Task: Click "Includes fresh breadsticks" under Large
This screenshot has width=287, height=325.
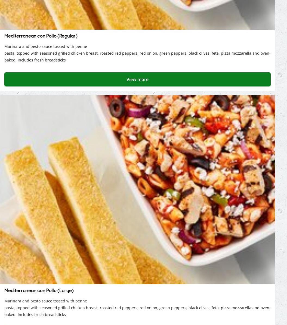Action: (42, 314)
